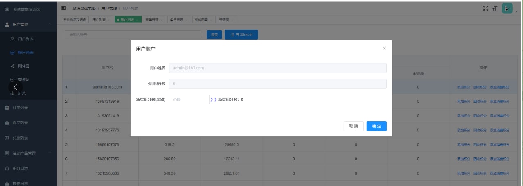Open 商品列表 in the sidebar
Image resolution: width=523 pixels, height=186 pixels.
pos(20,123)
